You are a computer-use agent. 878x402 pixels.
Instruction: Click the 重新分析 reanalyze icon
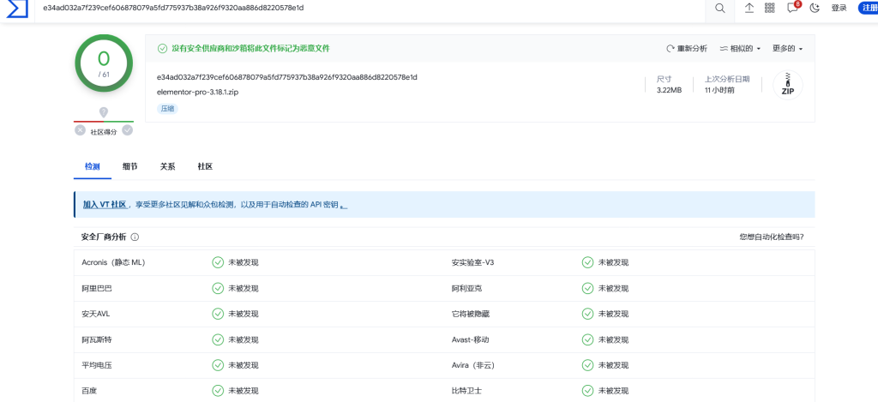pos(671,49)
